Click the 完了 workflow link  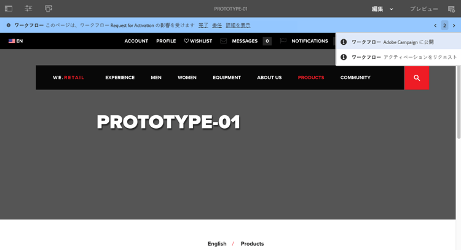pyautogui.click(x=203, y=26)
